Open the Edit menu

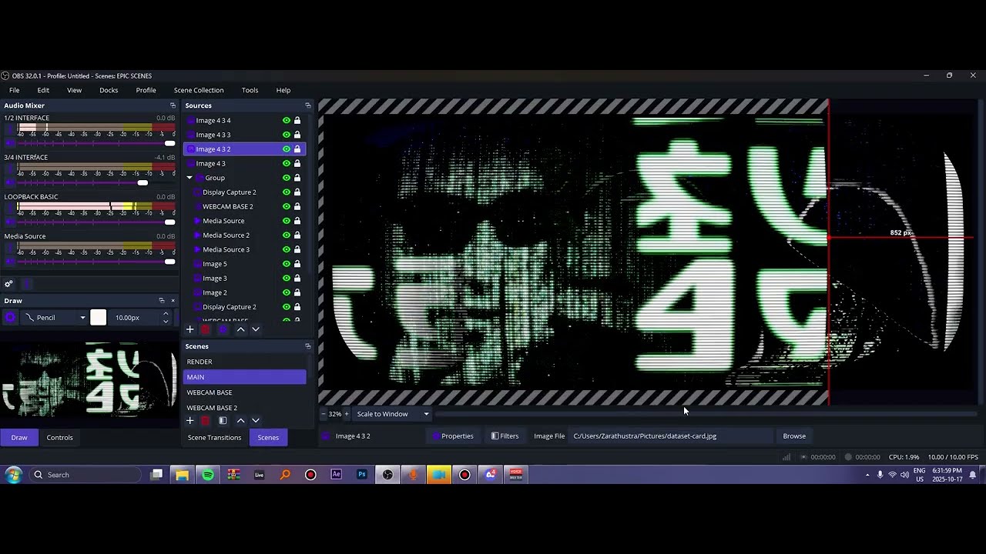[43, 90]
